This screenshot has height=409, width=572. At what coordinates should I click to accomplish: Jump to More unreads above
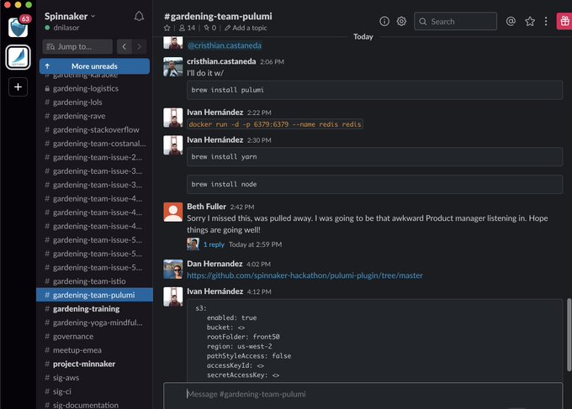[94, 66]
